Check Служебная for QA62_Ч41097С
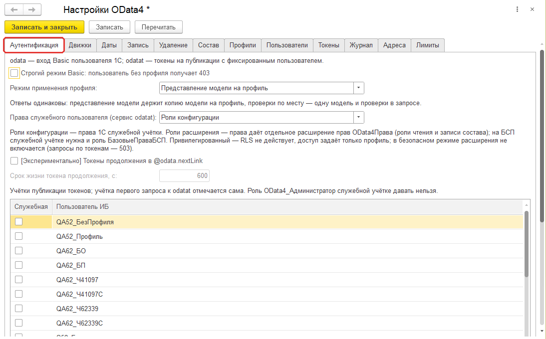 pyautogui.click(x=19, y=294)
